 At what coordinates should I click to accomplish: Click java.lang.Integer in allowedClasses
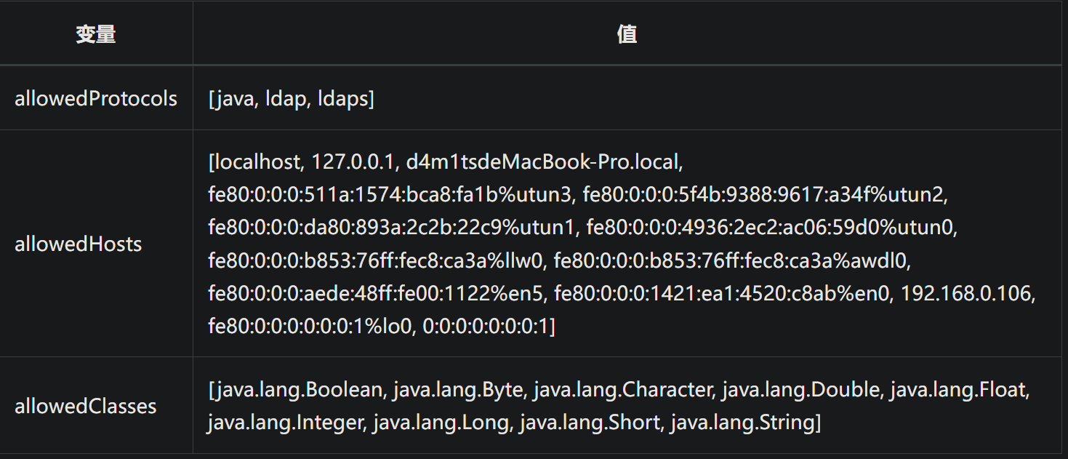284,422
